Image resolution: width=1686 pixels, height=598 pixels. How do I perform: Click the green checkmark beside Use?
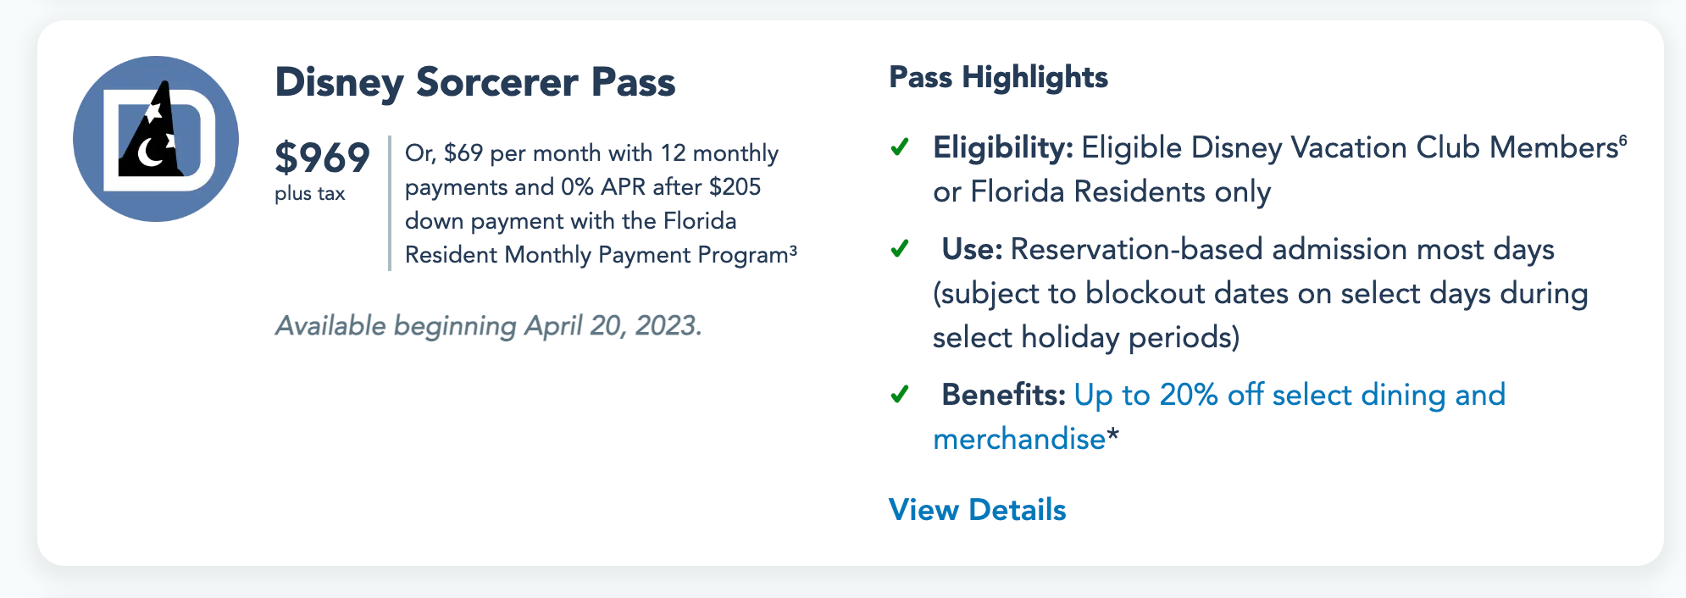tap(900, 249)
